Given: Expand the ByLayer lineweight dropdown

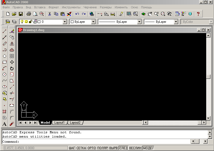Looking at the screenshot, I should [176, 22].
